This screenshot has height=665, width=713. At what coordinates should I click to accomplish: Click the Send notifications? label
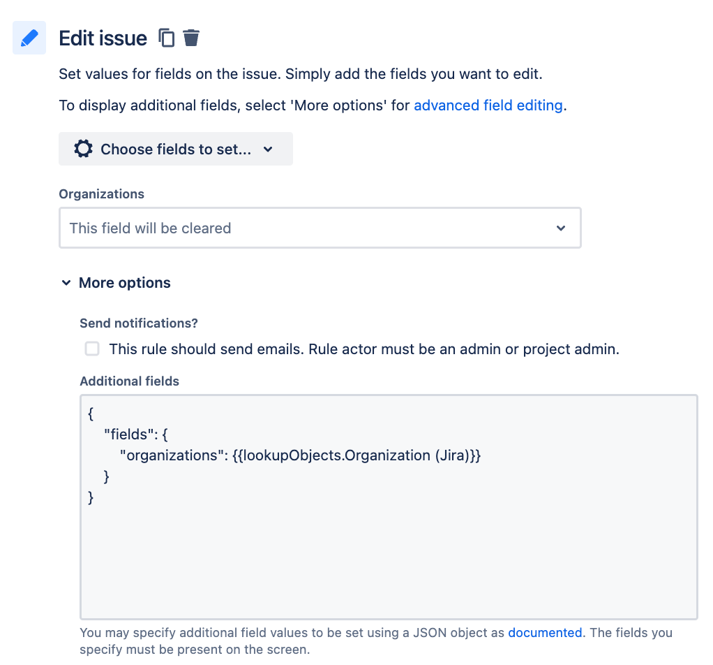[138, 323]
